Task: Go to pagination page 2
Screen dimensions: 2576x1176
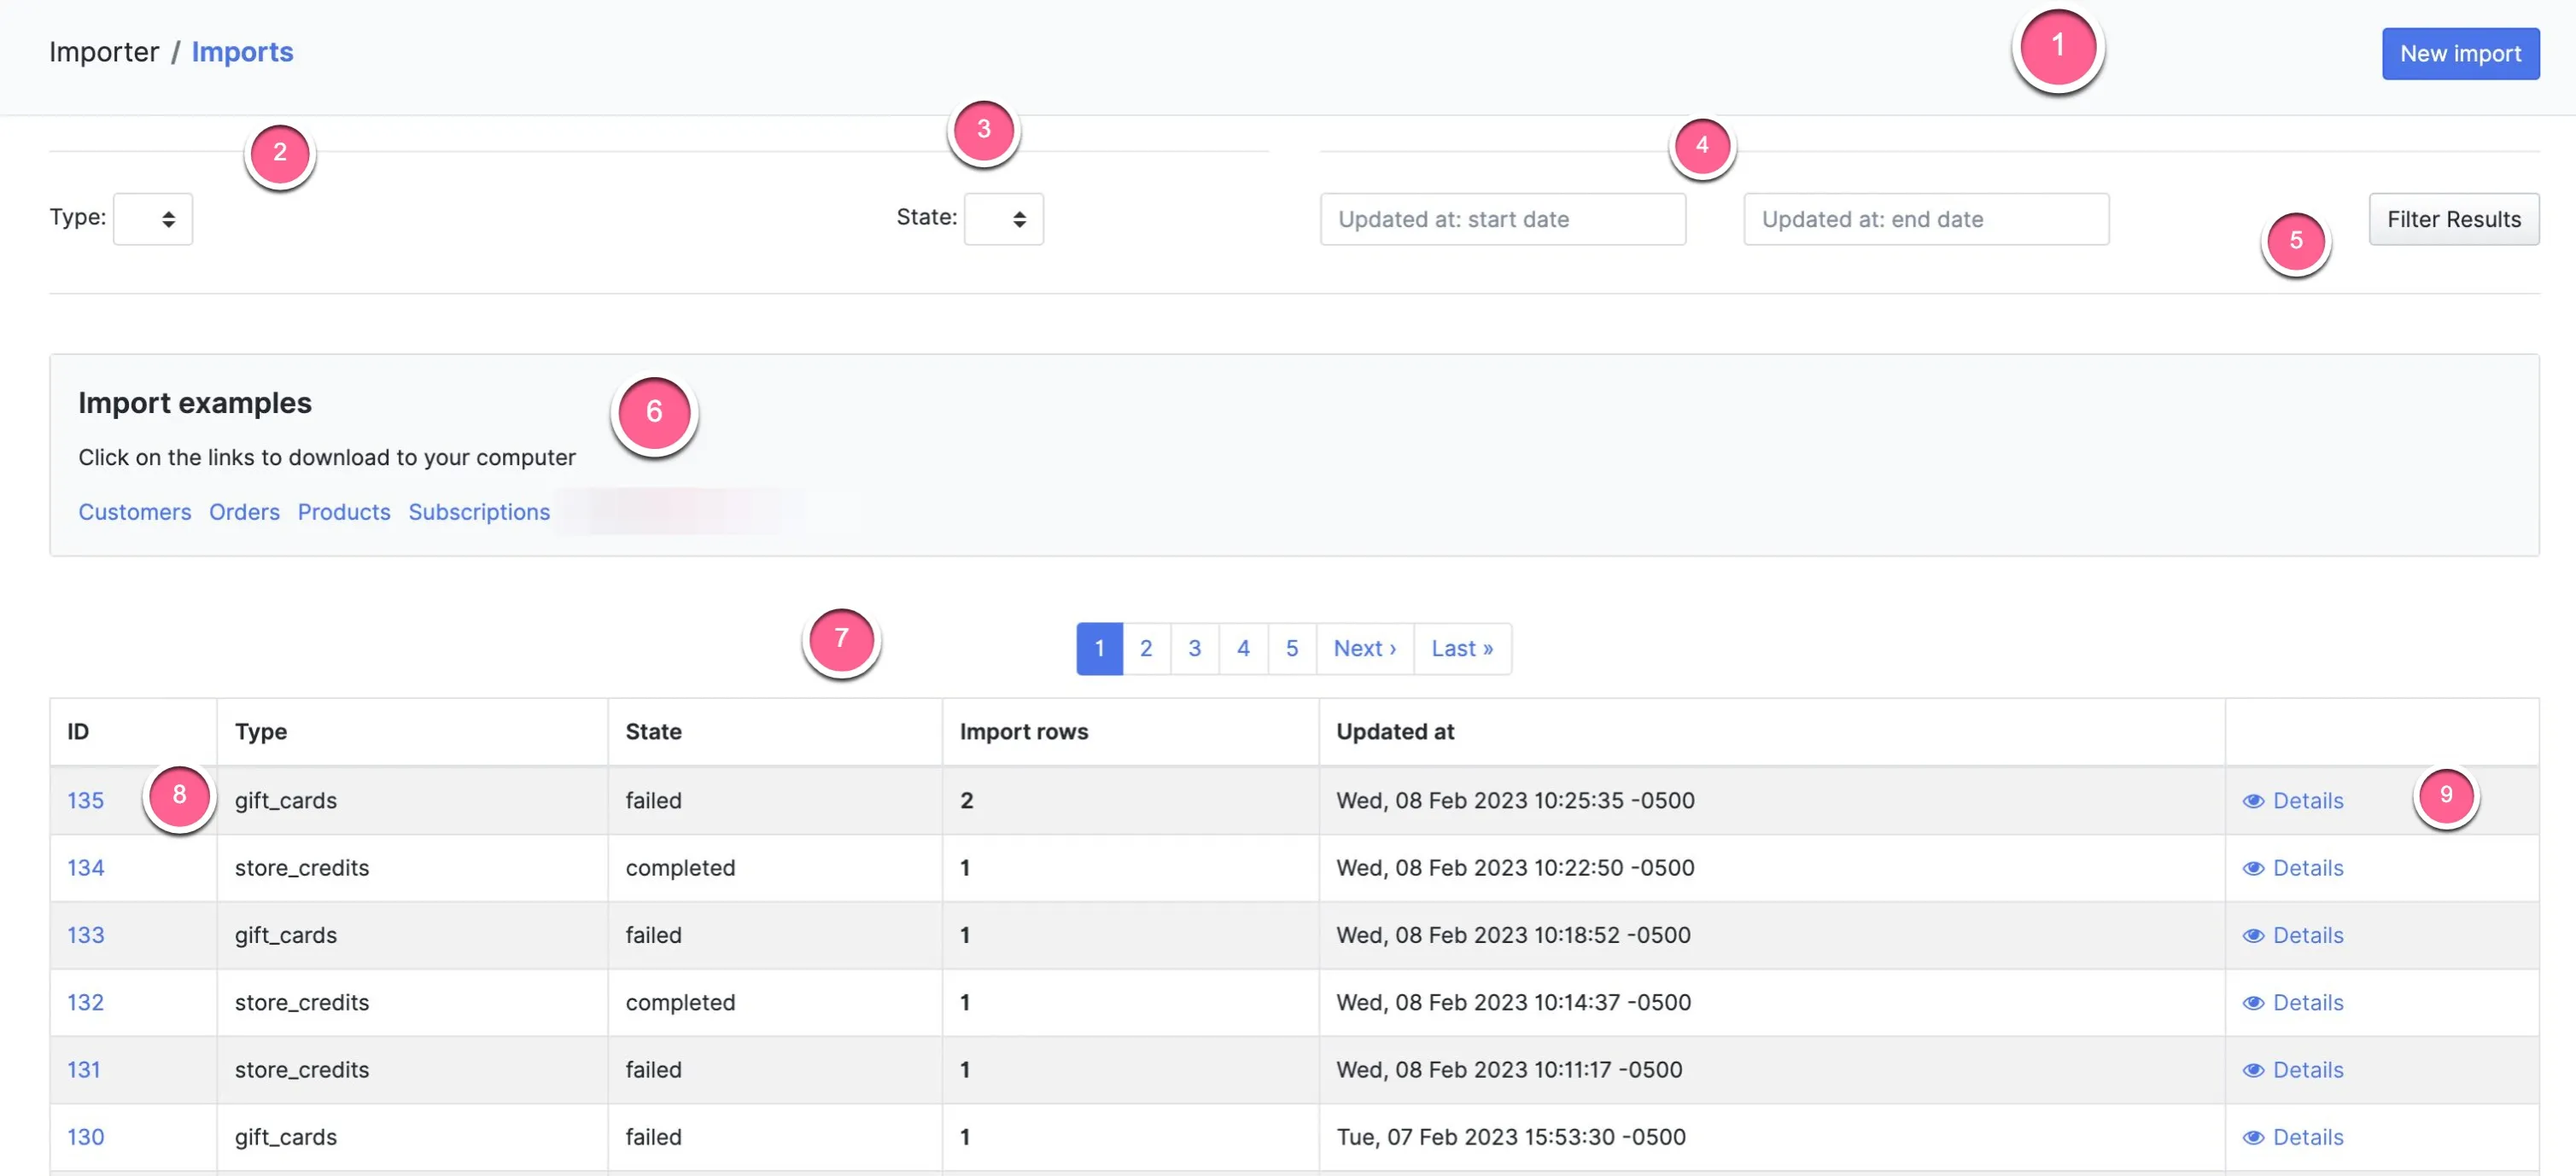Action: 1146,649
